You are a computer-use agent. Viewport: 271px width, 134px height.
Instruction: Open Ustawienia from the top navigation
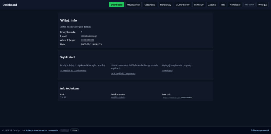(x=150, y=5)
